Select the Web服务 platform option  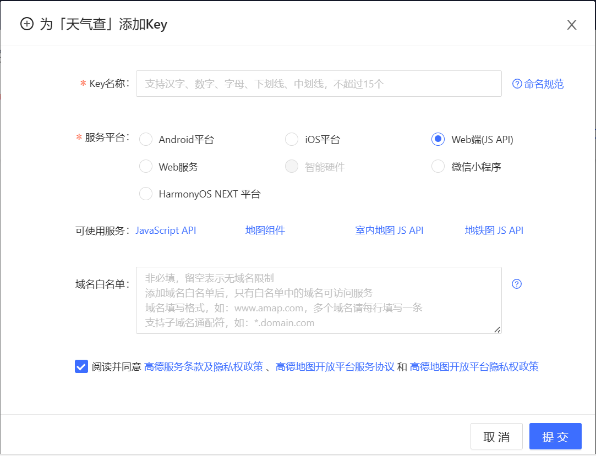coord(146,166)
